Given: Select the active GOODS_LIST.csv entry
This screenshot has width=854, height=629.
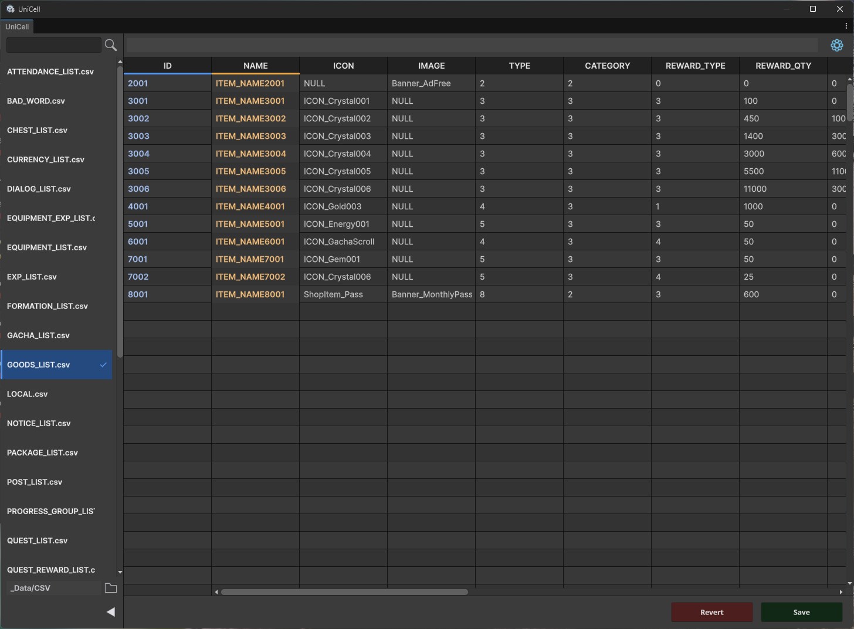Looking at the screenshot, I should pyautogui.click(x=56, y=365).
